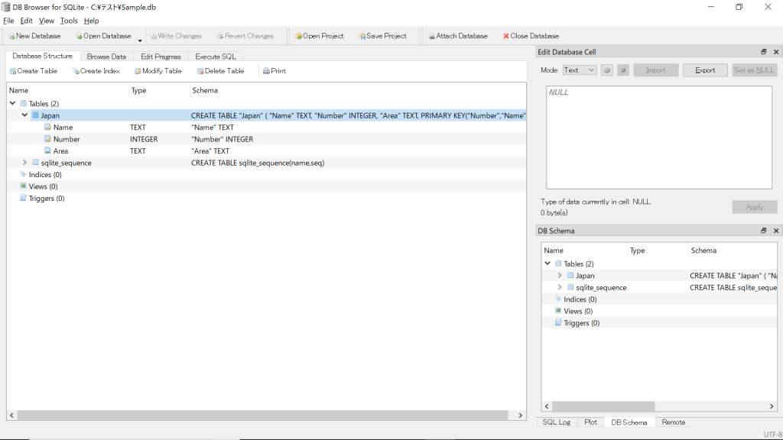This screenshot has height=440, width=783.
Task: Click the Delete Table icon
Action: coord(200,71)
